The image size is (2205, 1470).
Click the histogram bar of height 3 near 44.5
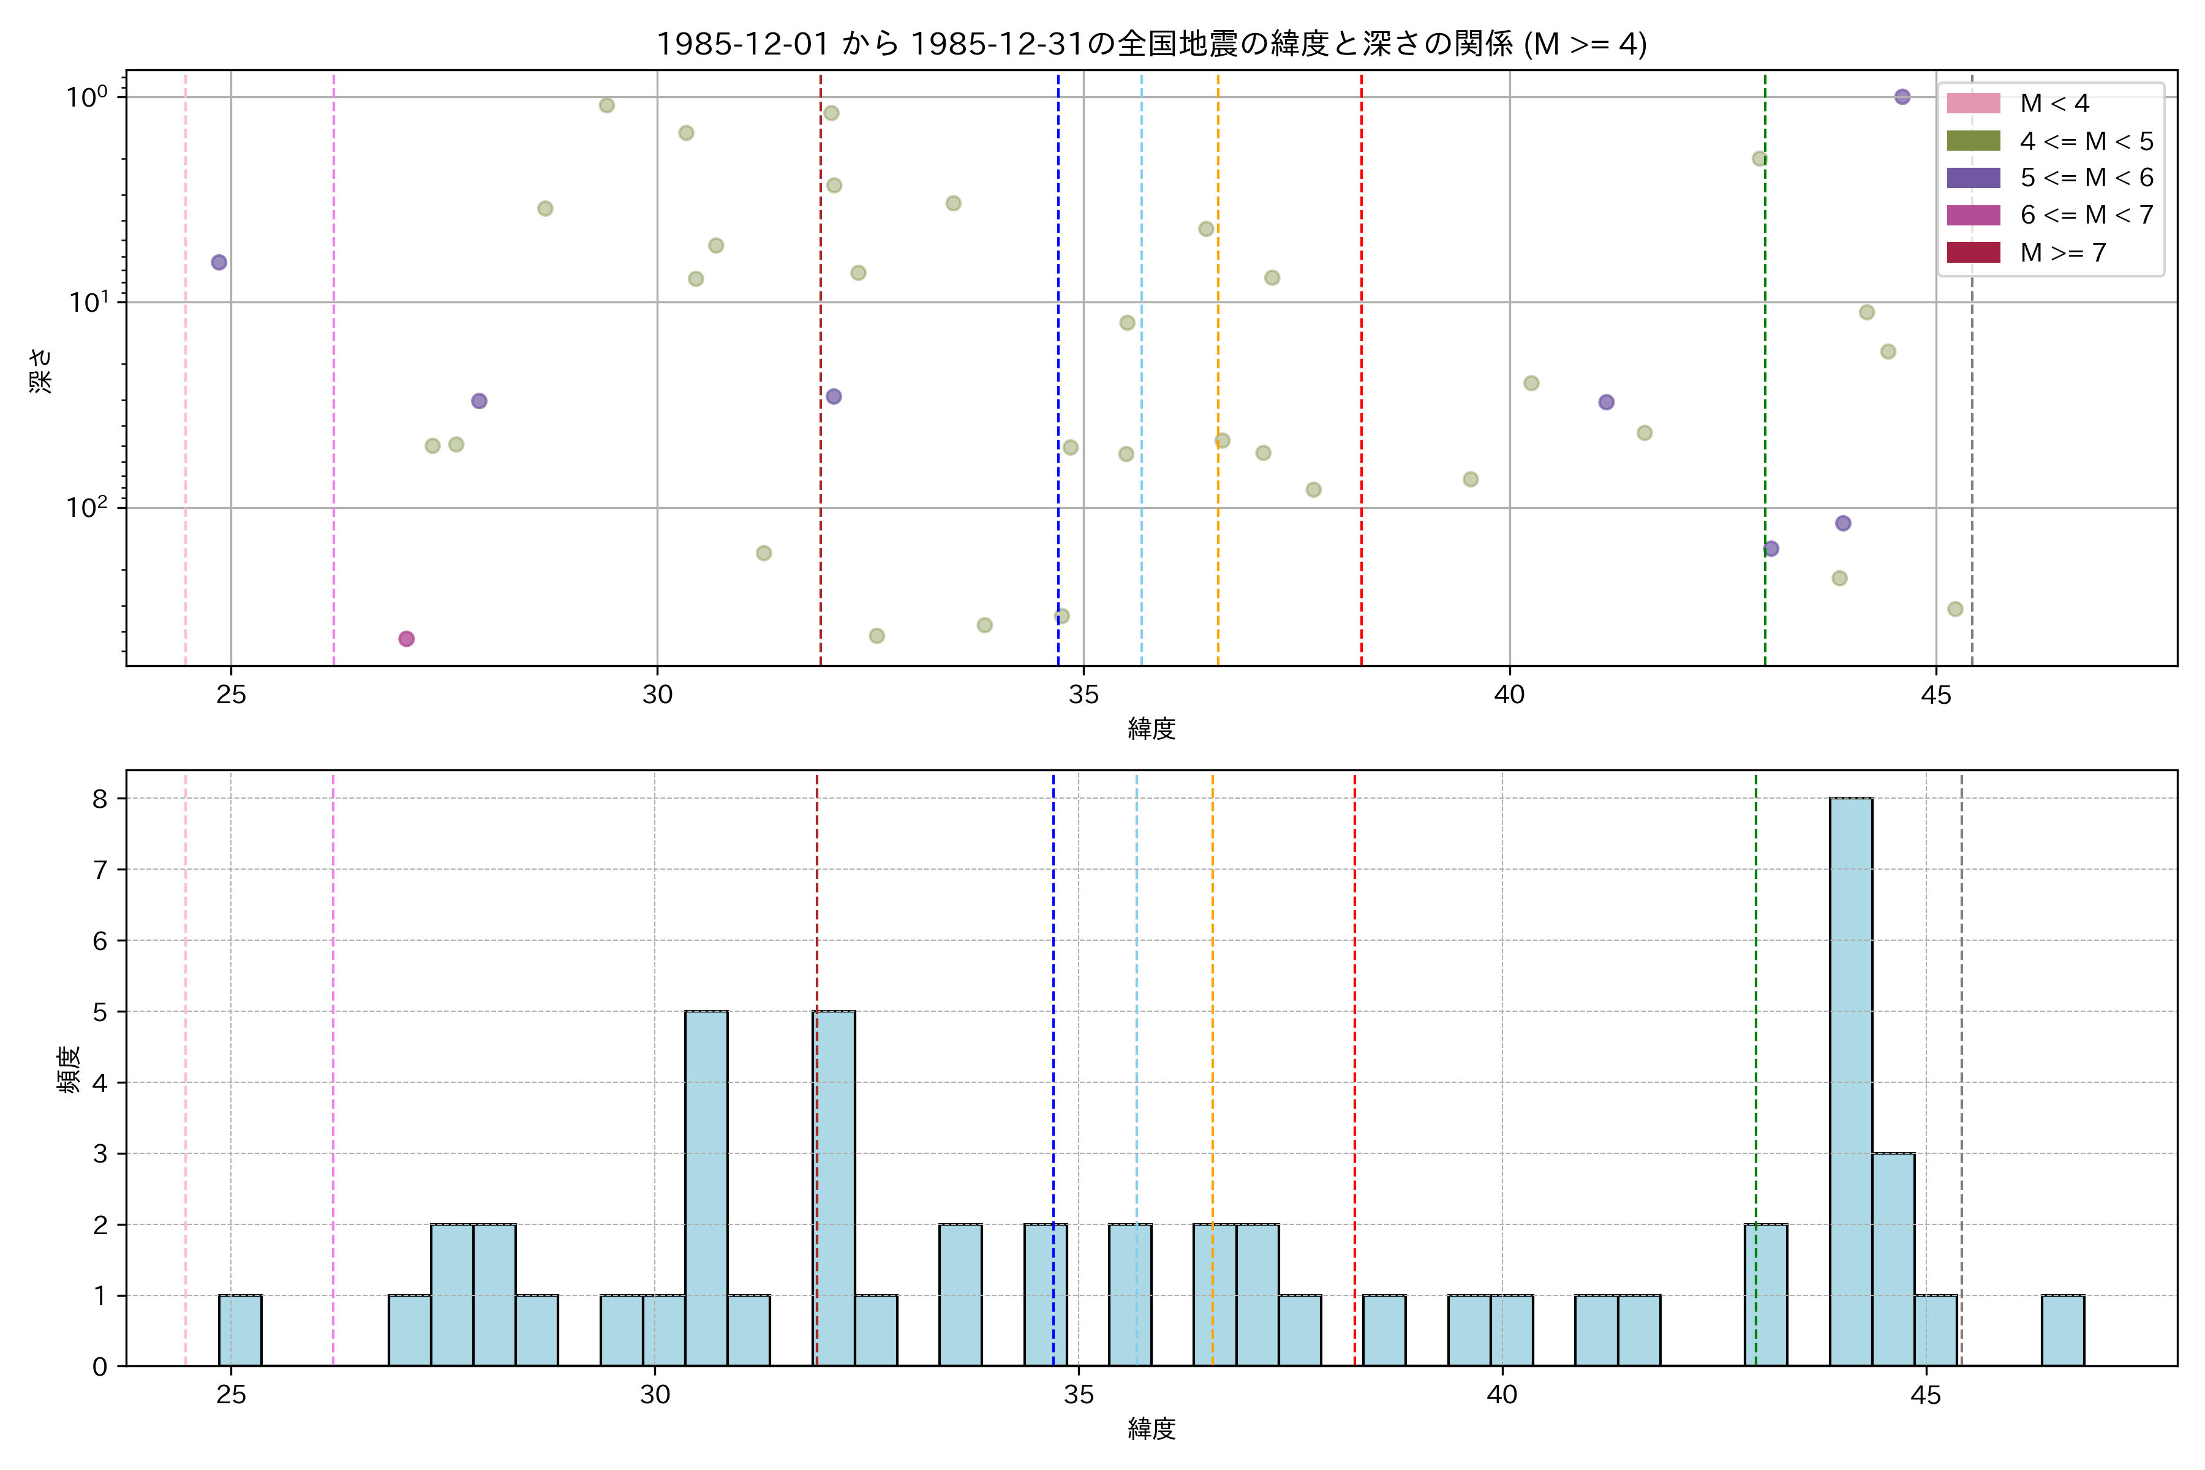pyautogui.click(x=1893, y=1258)
